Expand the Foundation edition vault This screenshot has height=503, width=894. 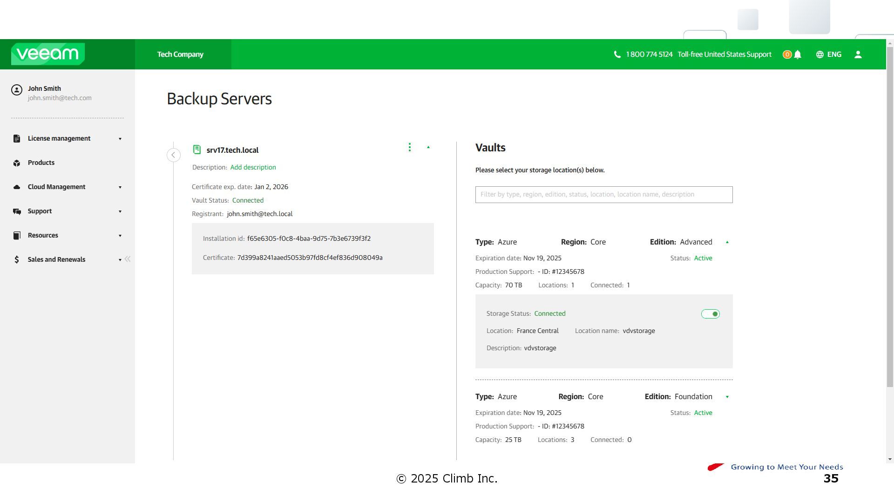pyautogui.click(x=727, y=397)
